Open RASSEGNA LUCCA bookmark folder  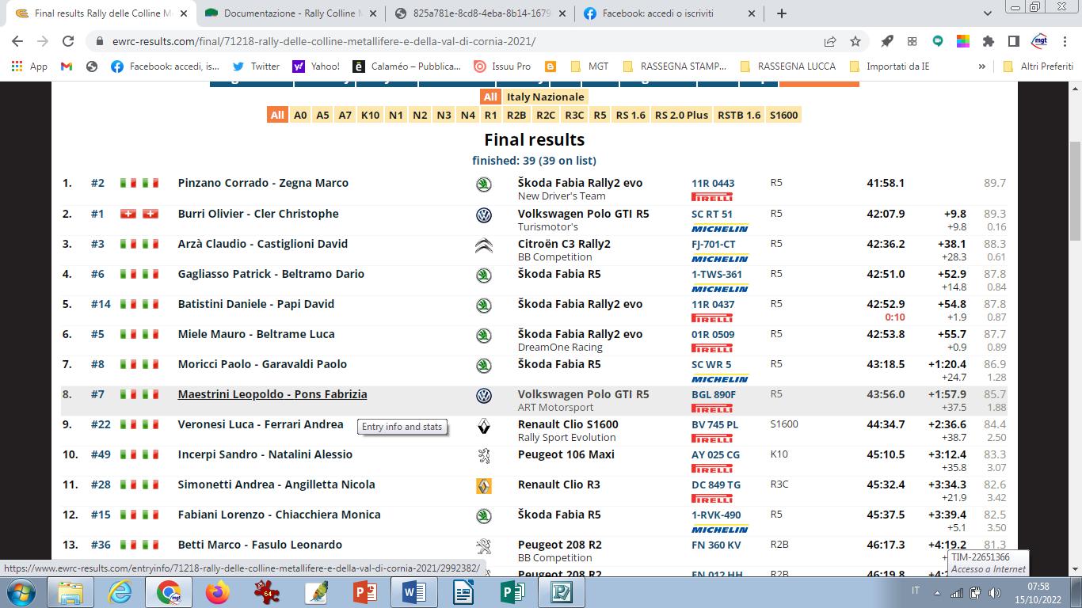pos(787,66)
